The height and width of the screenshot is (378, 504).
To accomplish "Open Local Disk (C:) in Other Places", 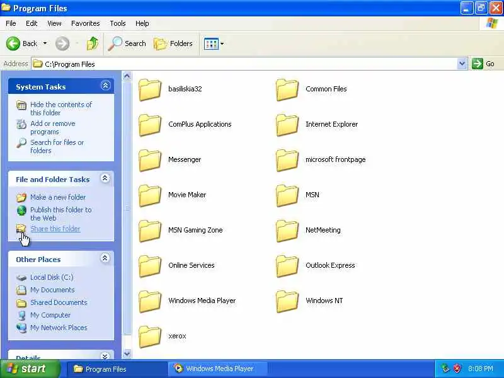I will [x=52, y=277].
